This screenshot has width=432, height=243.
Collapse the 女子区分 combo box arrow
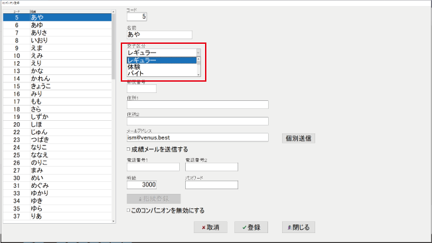pos(198,52)
